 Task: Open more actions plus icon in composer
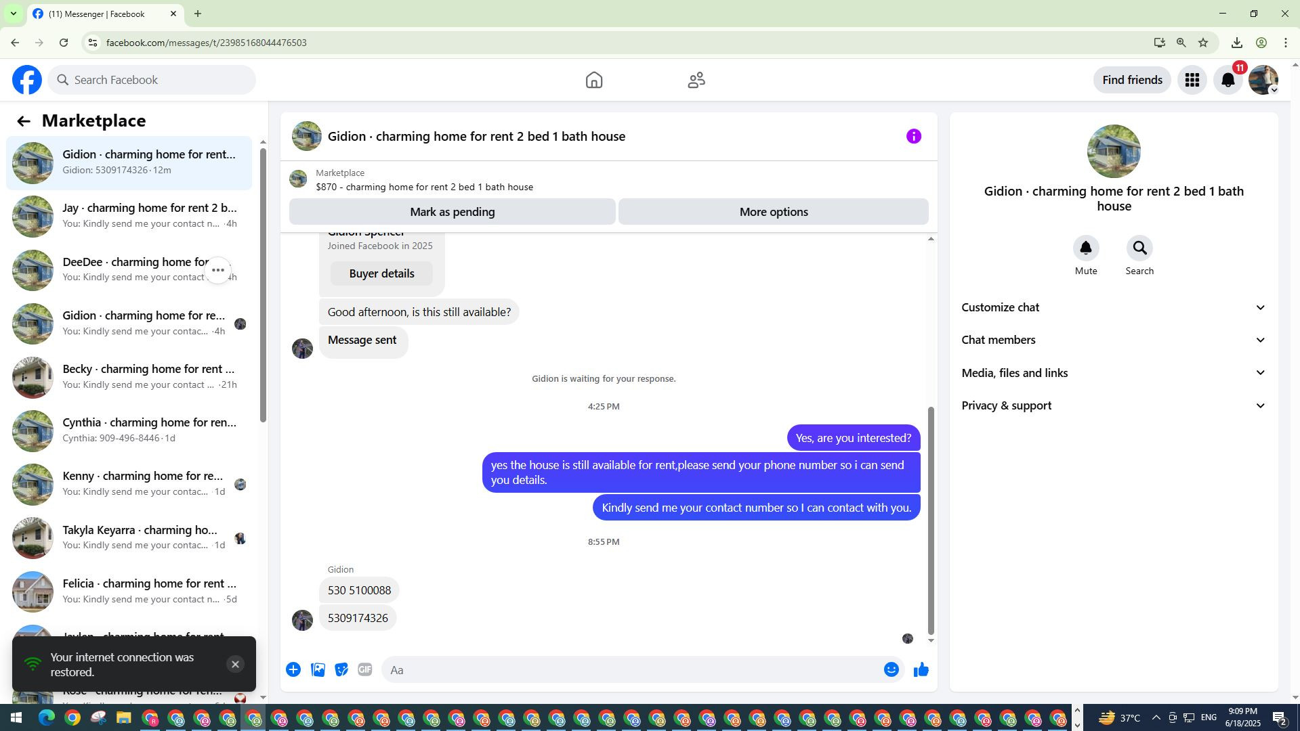(x=293, y=670)
